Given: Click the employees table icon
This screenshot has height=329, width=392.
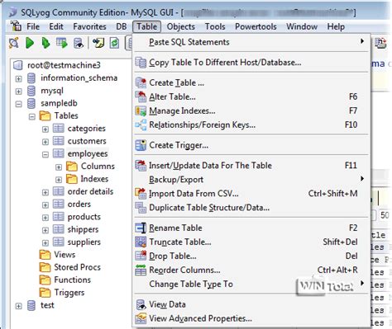Looking at the screenshot, I should click(59, 153).
